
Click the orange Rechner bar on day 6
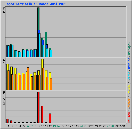pyautogui.click(x=28, y=79)
